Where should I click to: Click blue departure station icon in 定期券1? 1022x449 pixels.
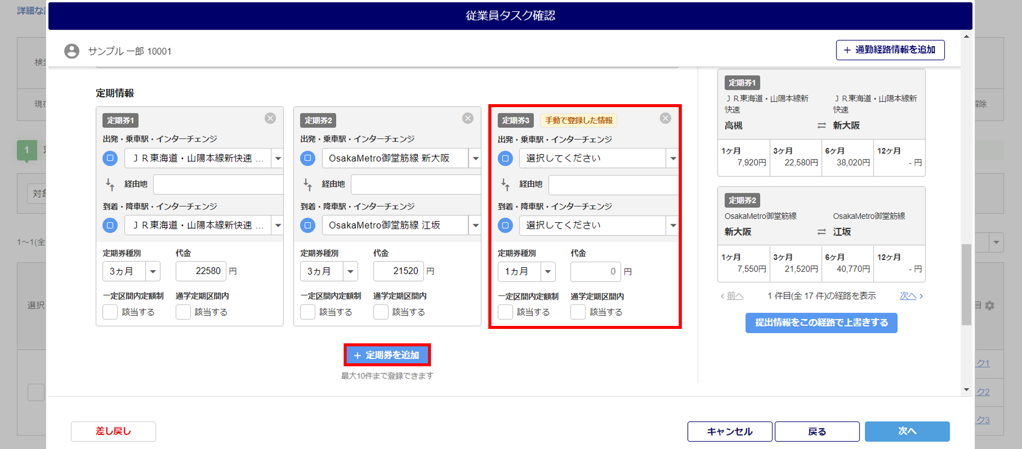pos(110,158)
